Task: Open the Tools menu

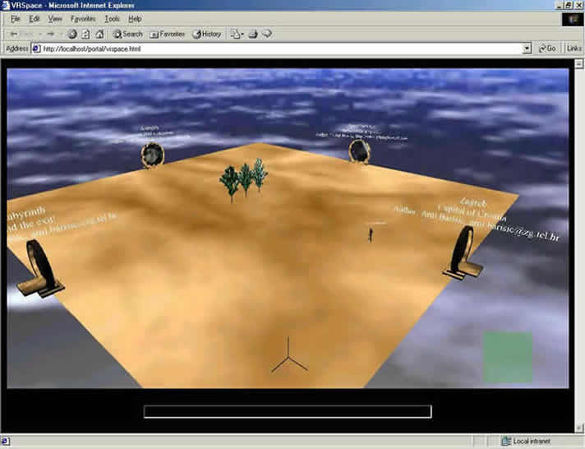Action: pos(112,18)
